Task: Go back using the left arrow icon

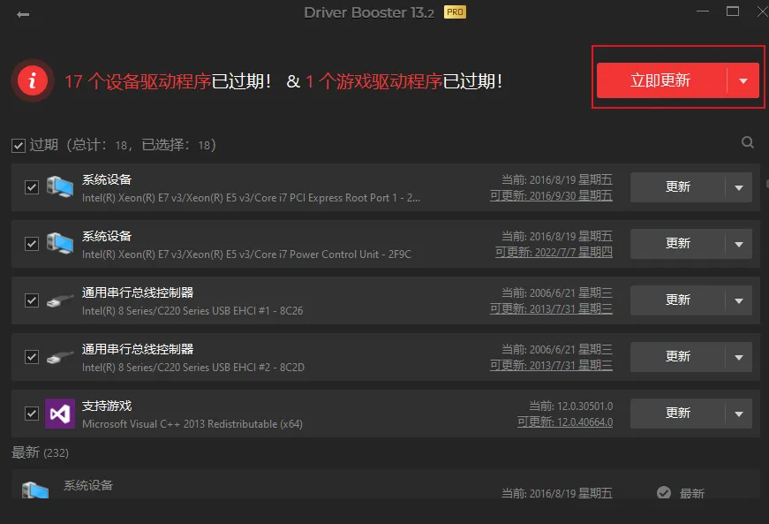Action: (x=23, y=15)
